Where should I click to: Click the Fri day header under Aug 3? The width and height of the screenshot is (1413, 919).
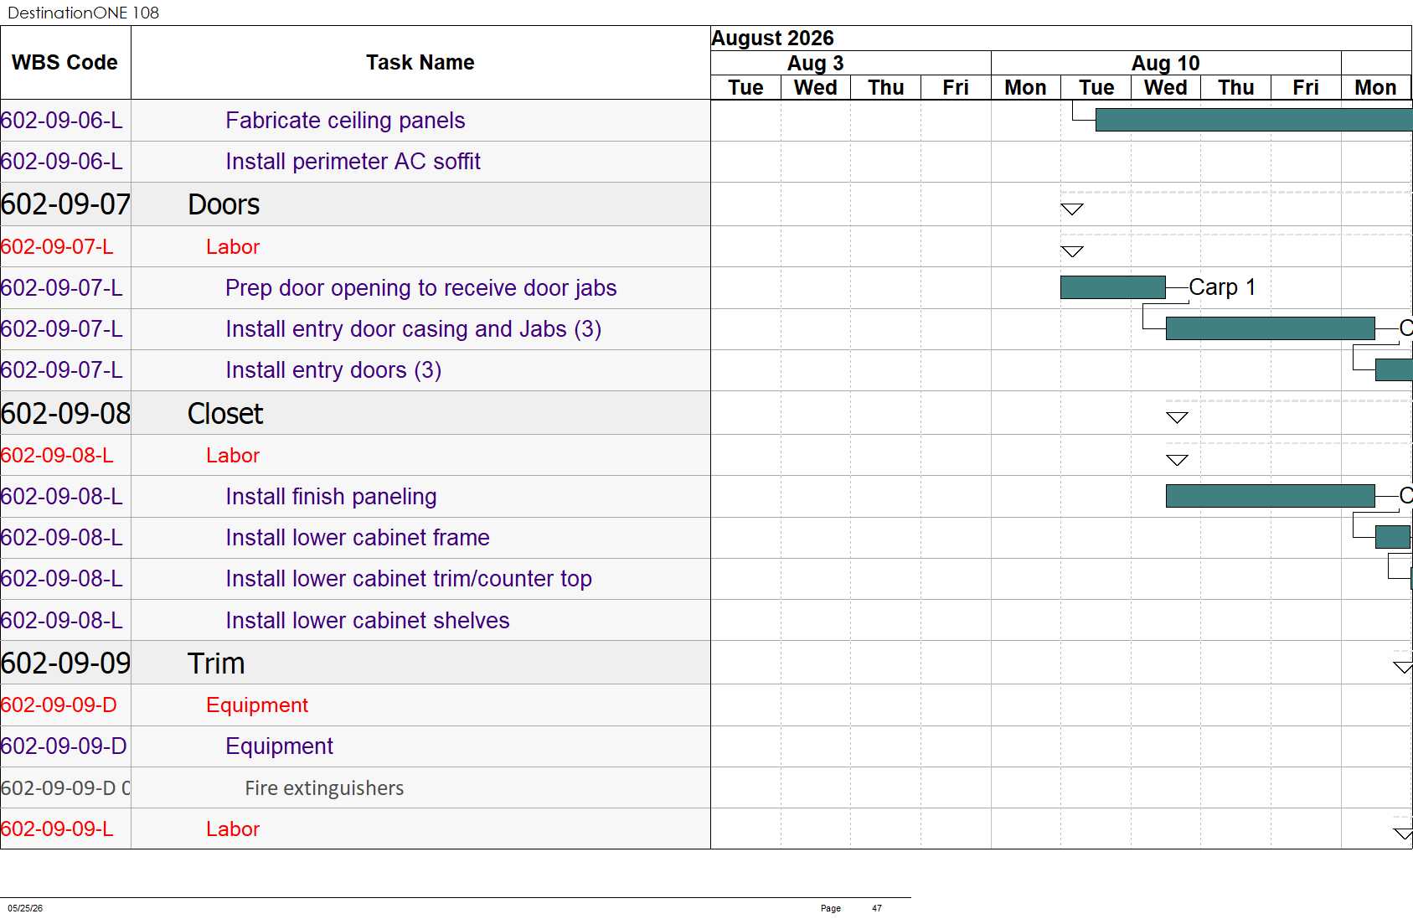[x=956, y=88]
